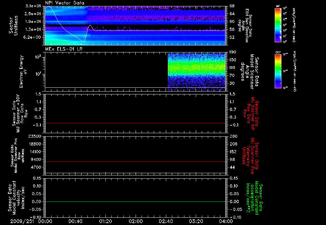The width and height of the screenshot is (326, 225).
Task: Select the 'NPI Vector Data' panel title
Action: (65, 3)
